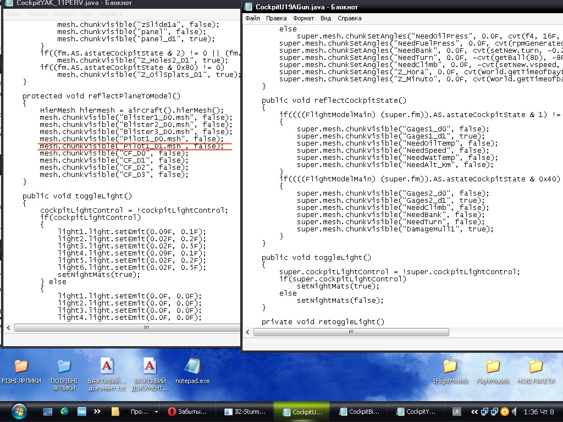Click the chunkSetAngles "Z_Minuto" code line
The width and height of the screenshot is (563, 422).
[x=421, y=79]
